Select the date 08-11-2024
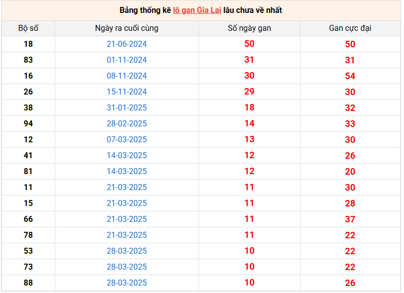The height and width of the screenshot is (293, 404). (x=127, y=76)
